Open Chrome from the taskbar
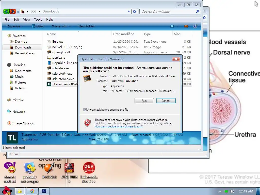The width and height of the screenshot is (260, 195). (32, 191)
